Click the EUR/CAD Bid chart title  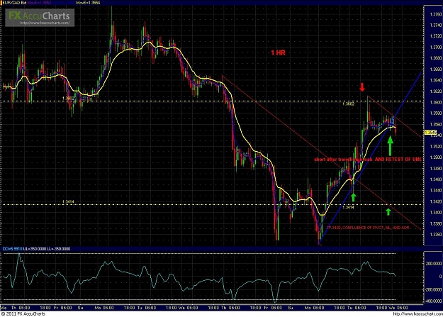14,3
